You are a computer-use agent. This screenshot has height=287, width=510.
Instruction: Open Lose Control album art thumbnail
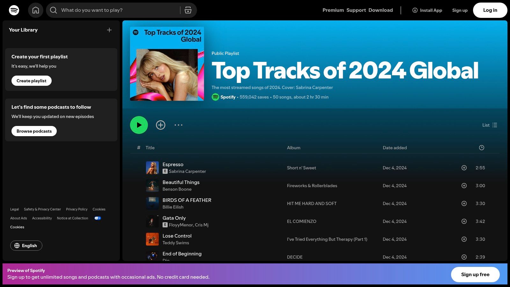(x=152, y=239)
